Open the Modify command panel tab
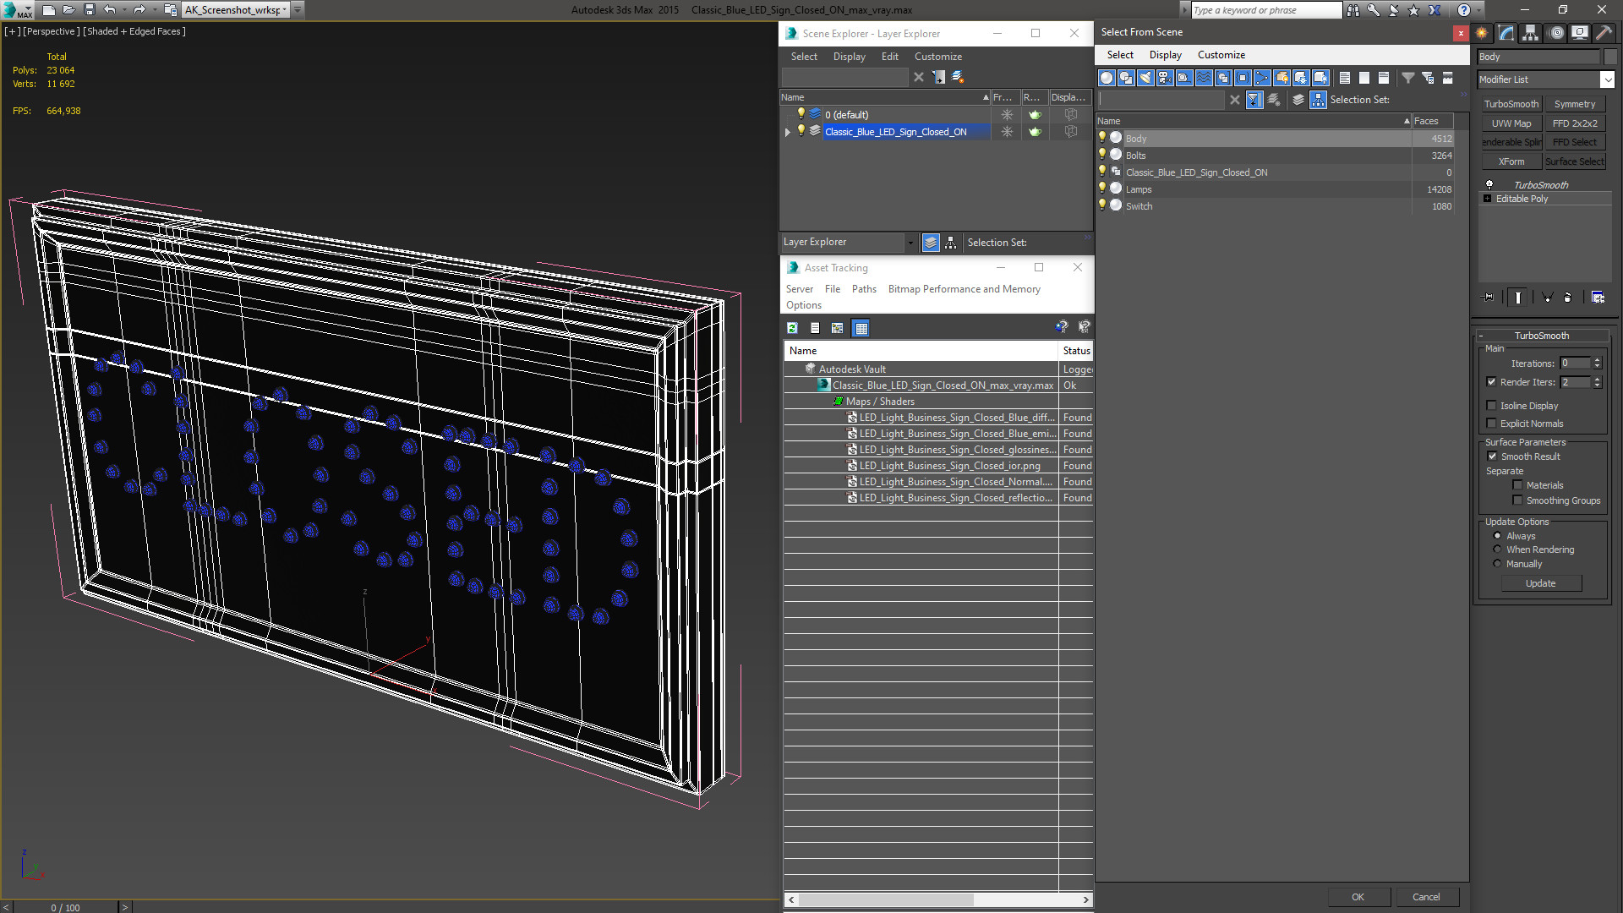Screen dimensions: 1623x913 click(1506, 33)
